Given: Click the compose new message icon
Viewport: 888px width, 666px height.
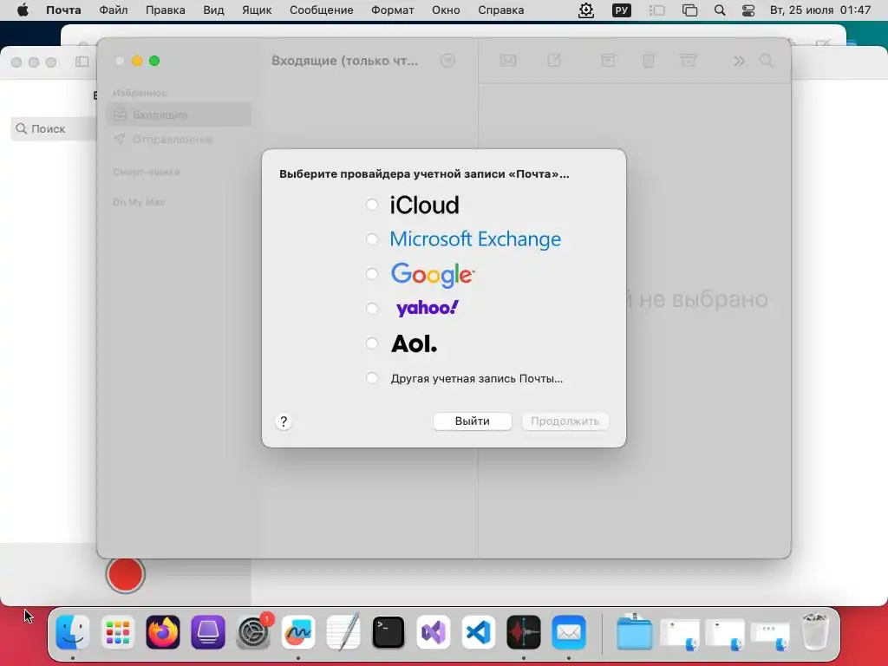Looking at the screenshot, I should coord(554,60).
